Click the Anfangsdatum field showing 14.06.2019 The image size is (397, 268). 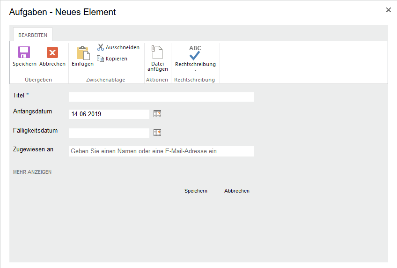[x=109, y=114]
